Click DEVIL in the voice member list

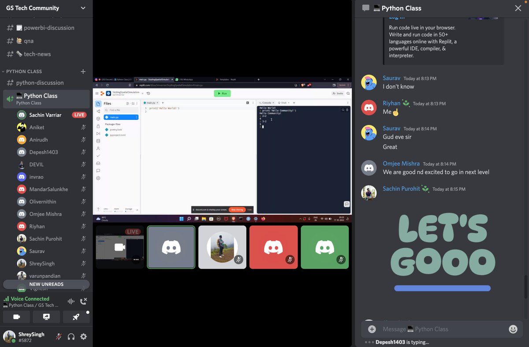point(51,164)
